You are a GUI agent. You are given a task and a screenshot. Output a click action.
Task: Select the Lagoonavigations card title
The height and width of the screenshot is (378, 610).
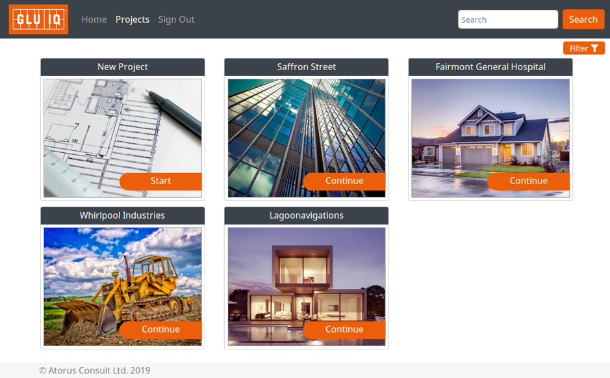coord(307,215)
